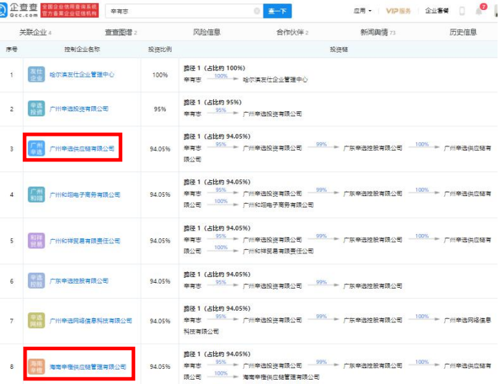Click 辛有志 name in row 6 investment chain
Viewport: 504px width, 384px height.
192,286
